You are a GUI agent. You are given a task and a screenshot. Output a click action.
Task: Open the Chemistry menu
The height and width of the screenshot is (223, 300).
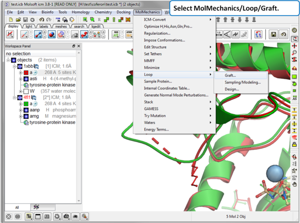(103, 12)
